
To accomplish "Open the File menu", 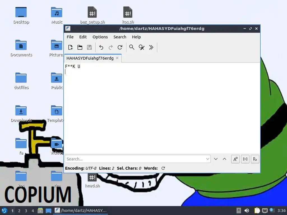I will 70,37.
